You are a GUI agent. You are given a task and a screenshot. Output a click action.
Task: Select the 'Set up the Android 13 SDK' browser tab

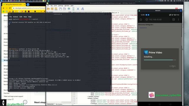[x=14, y=4]
